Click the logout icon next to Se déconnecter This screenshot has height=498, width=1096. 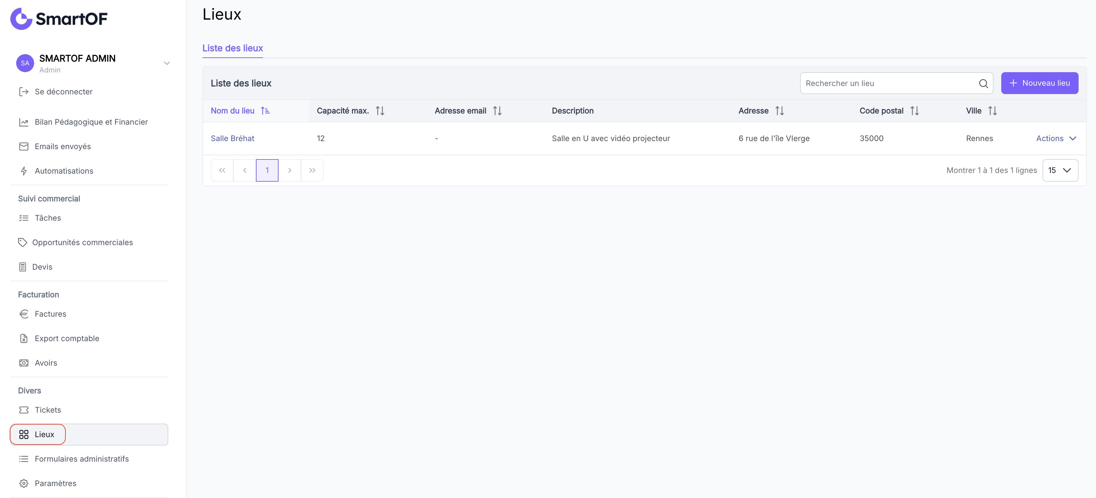[24, 92]
